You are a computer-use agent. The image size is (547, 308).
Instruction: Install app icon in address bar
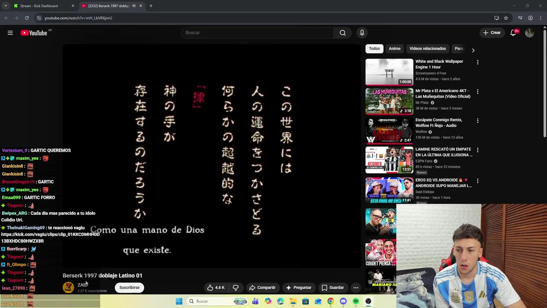click(x=497, y=18)
